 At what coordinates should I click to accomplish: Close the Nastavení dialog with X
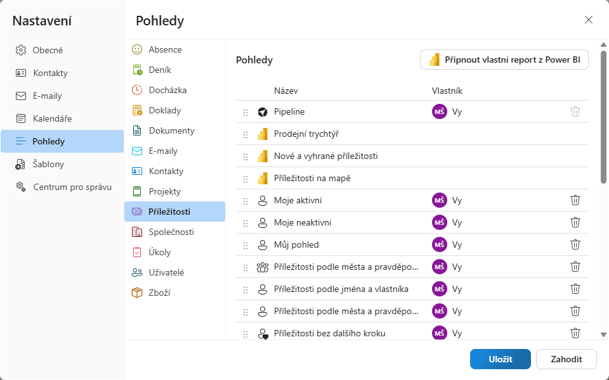tap(589, 20)
